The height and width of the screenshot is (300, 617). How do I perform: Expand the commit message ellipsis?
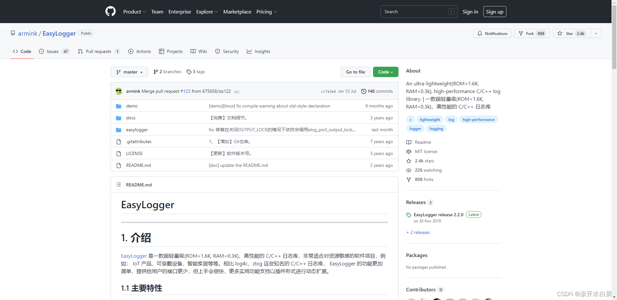237,91
